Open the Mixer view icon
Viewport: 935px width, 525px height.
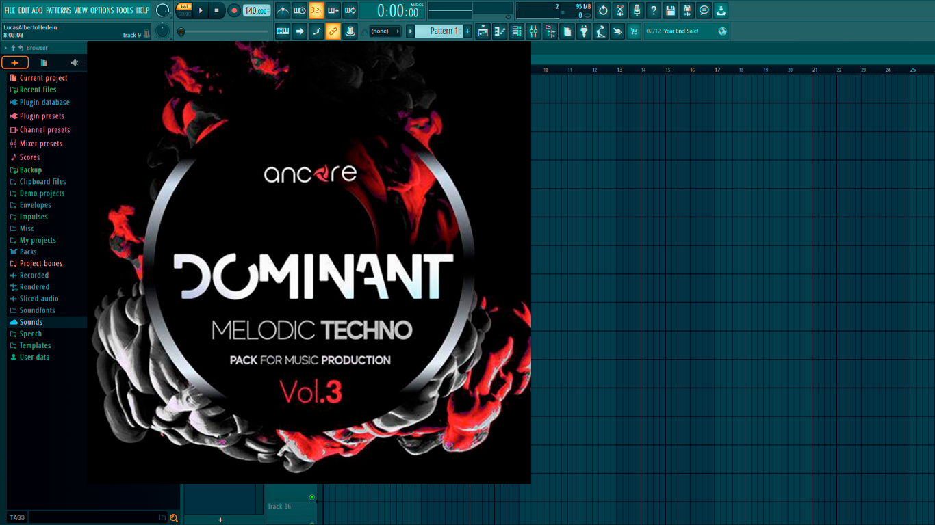[533, 31]
